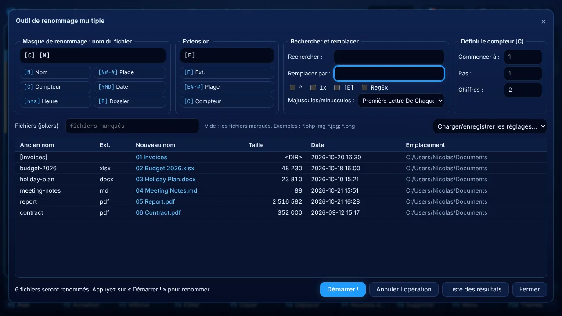
Task: Focus the Remplacer par field
Action: click(389, 74)
